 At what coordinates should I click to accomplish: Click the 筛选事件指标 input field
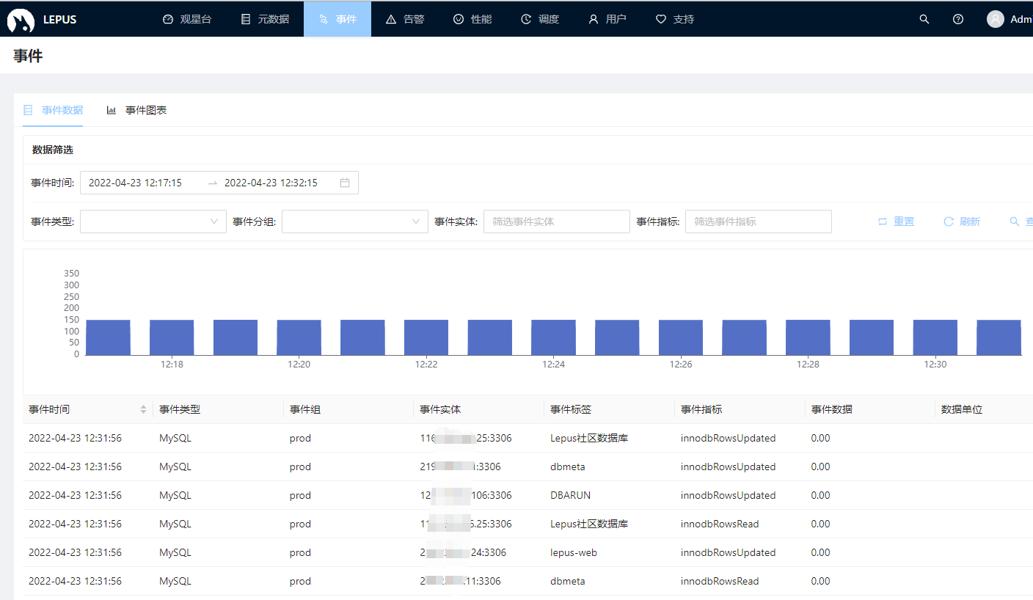(759, 222)
